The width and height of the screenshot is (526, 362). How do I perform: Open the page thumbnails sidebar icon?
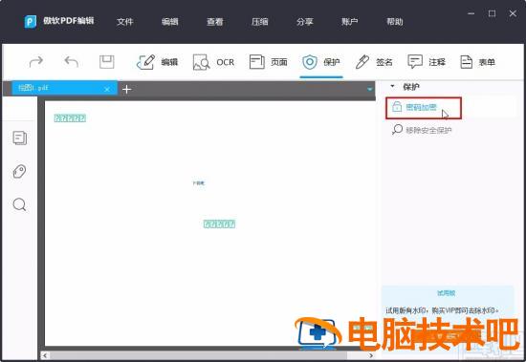pyautogui.click(x=19, y=138)
